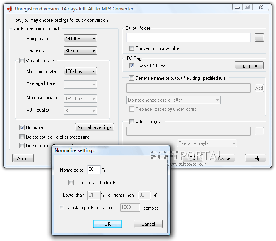Uncheck the Normalize checkbox
The image size is (276, 241).
point(22,127)
